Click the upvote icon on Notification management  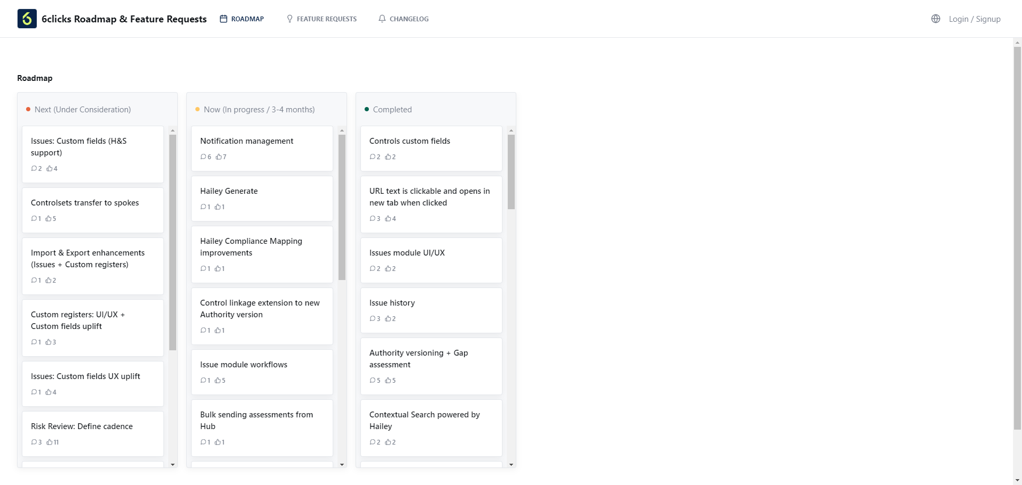point(219,157)
